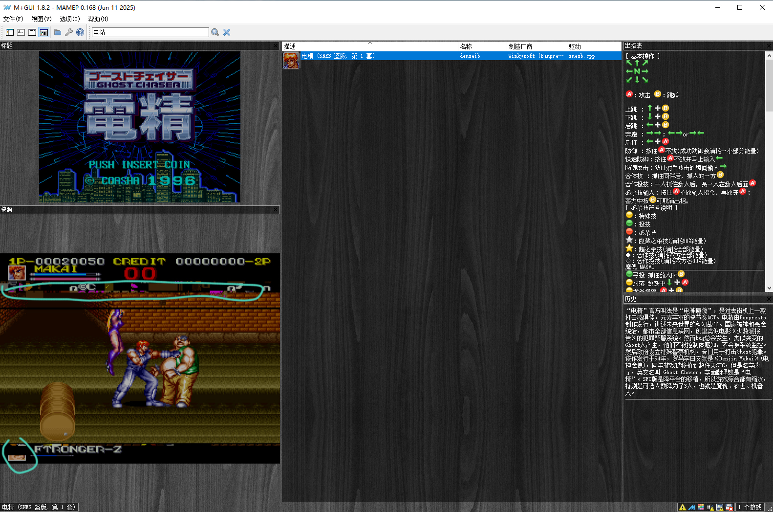Click the search text field containing 电精
This screenshot has width=773, height=512.
(x=150, y=32)
